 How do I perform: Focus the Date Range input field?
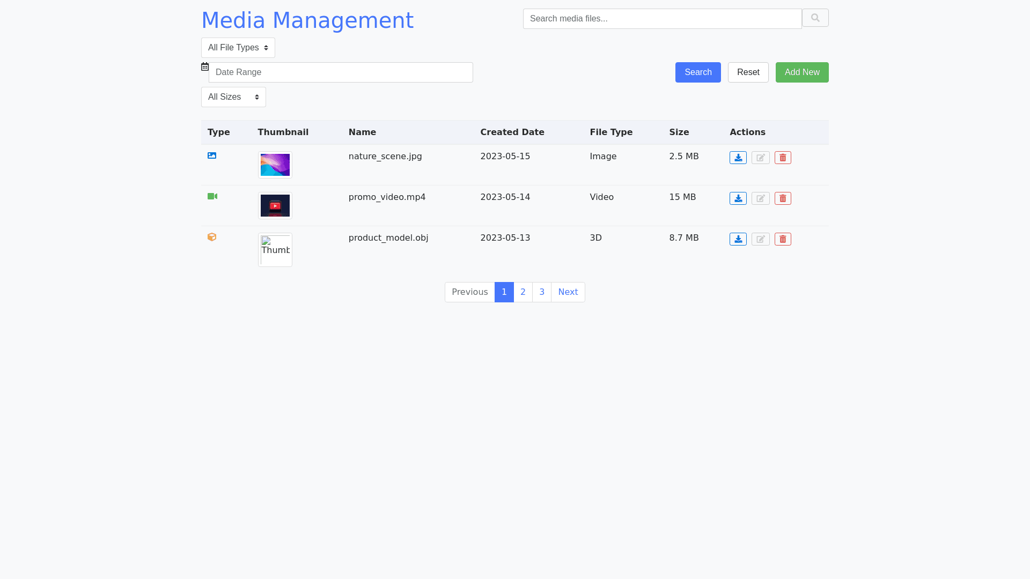pyautogui.click(x=341, y=72)
